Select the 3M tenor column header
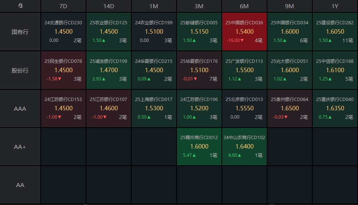 [x=199, y=6]
